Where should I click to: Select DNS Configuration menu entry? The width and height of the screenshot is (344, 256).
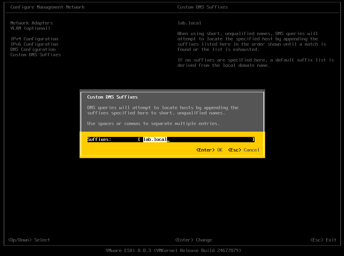pos(32,49)
